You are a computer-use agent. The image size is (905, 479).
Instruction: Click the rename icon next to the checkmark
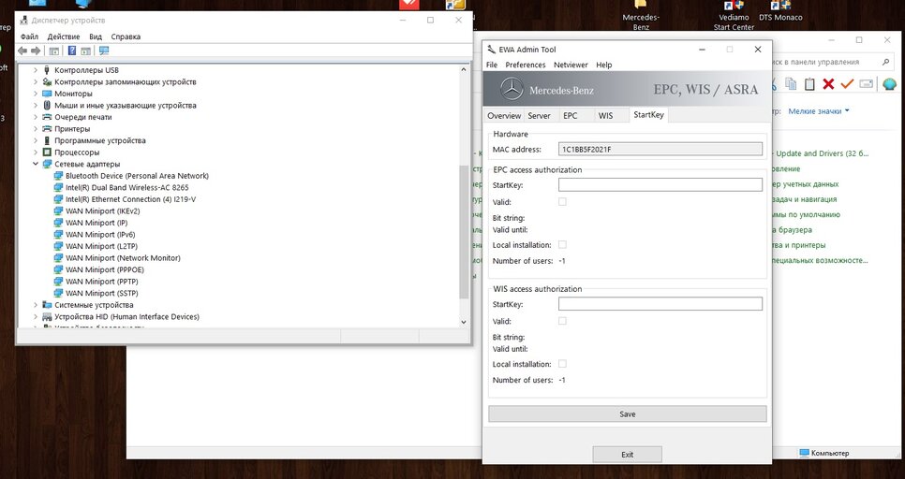tap(866, 84)
